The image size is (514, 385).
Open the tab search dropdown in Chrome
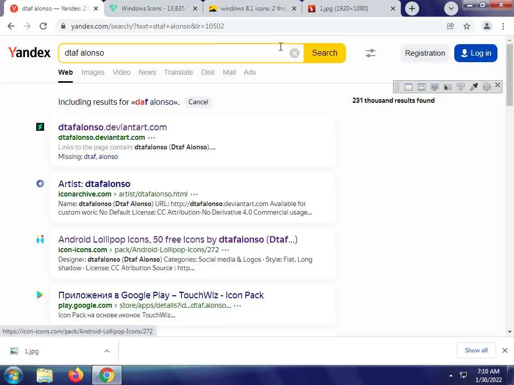tap(451, 9)
